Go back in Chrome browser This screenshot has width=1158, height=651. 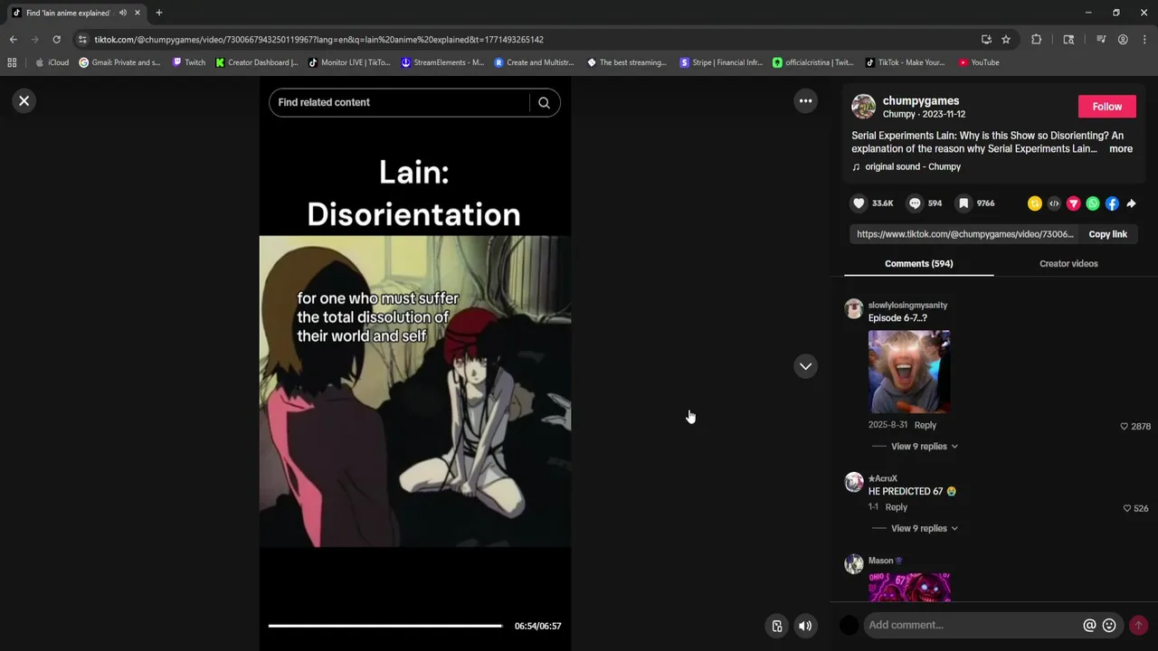(x=13, y=40)
